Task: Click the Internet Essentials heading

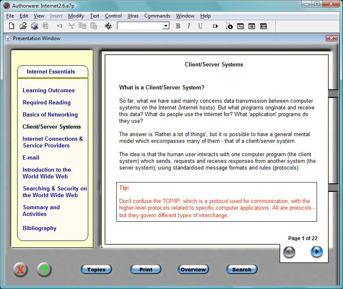Action: 51,71
